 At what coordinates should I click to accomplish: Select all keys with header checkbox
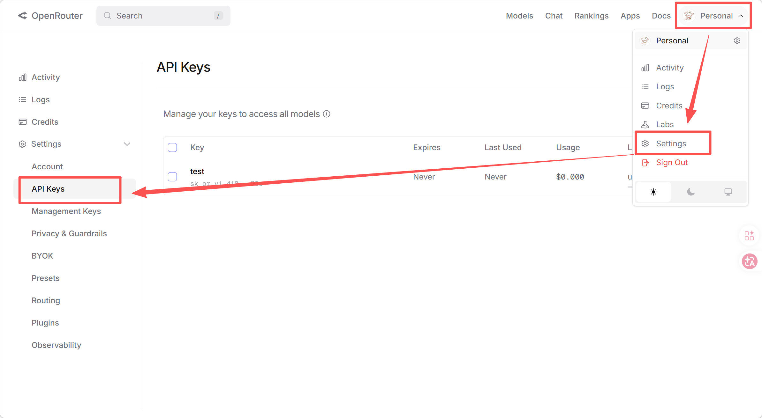tap(172, 147)
